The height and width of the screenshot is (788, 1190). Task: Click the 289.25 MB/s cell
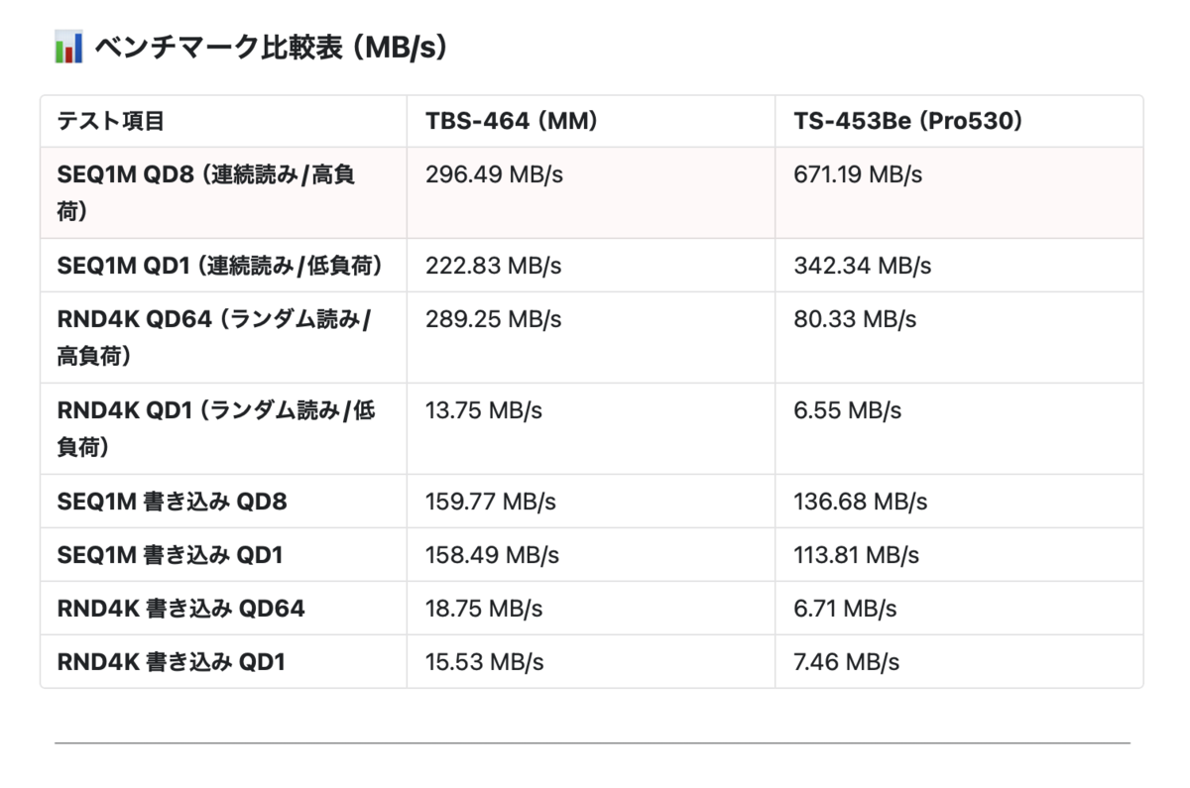(x=493, y=320)
